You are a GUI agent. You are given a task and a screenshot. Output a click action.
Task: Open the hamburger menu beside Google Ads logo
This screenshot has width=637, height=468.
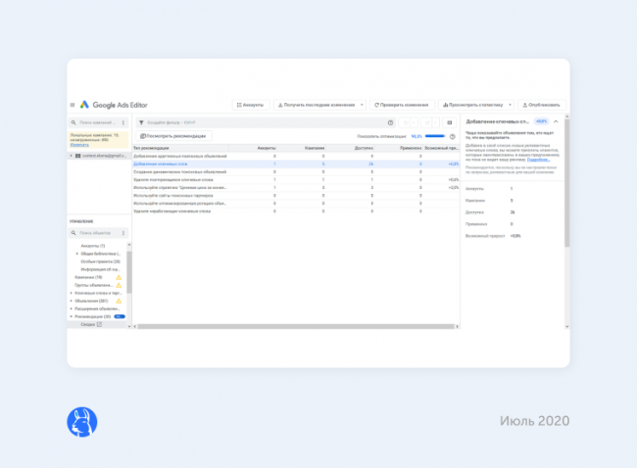[x=73, y=104]
